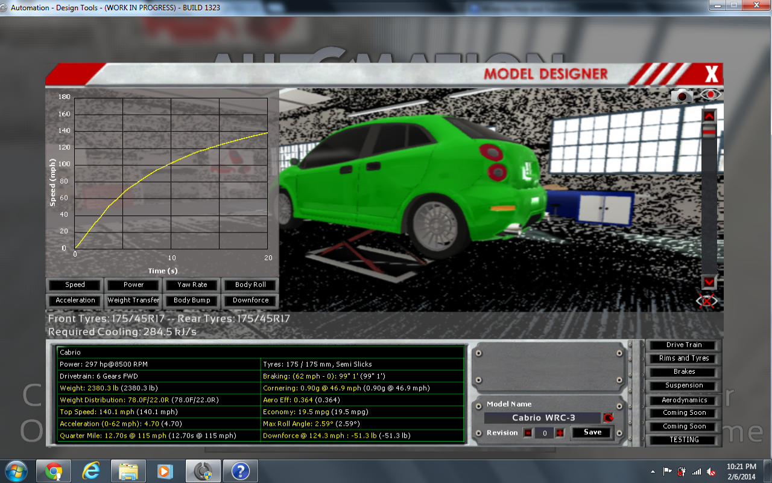772x483 pixels.
Task: Open the TESTING section
Action: [684, 440]
